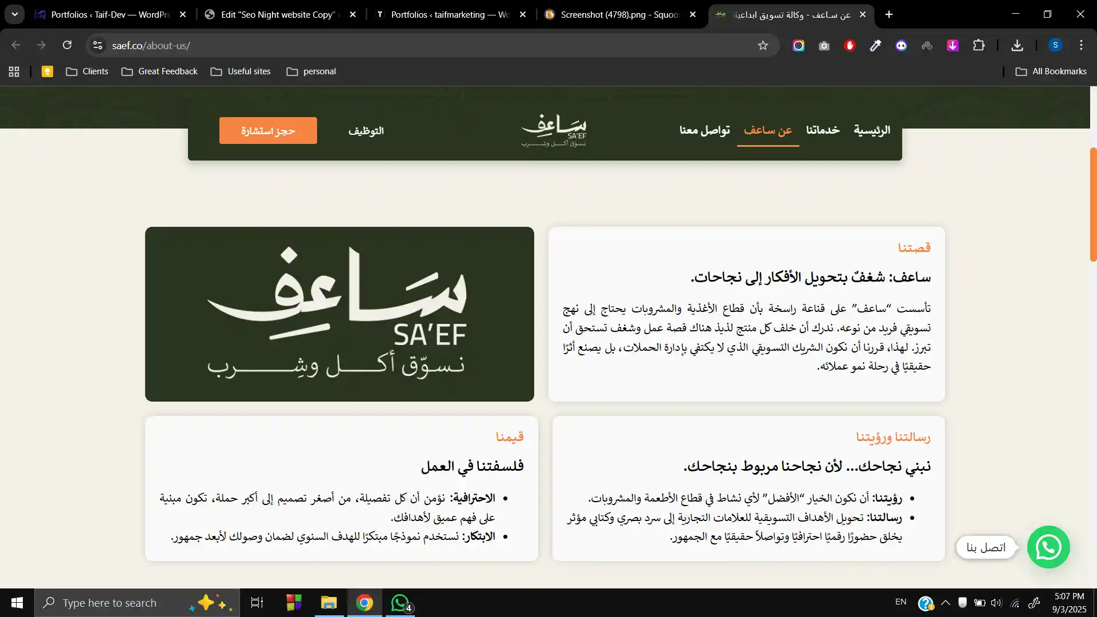Viewport: 1097px width, 617px height.
Task: Check battery status in system tray
Action: click(x=979, y=603)
